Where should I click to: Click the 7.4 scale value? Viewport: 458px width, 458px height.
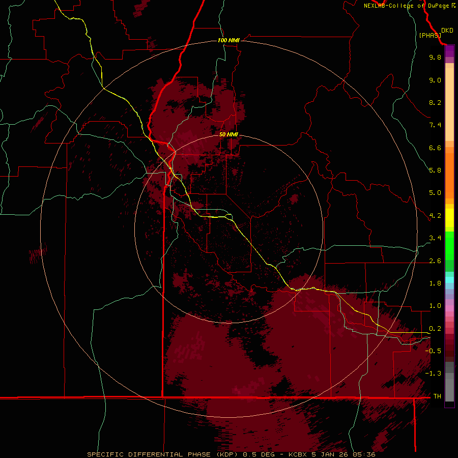click(x=435, y=125)
